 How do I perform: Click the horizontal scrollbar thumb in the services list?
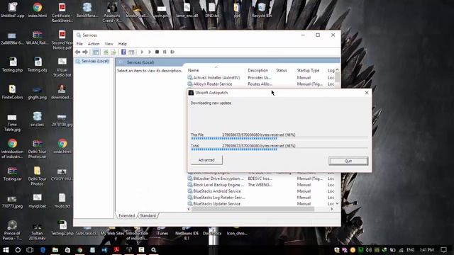pos(253,209)
